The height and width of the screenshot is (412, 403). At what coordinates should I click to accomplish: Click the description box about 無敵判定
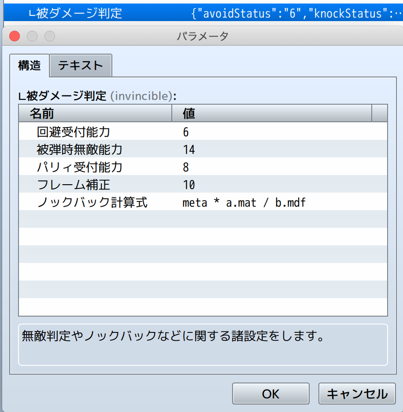tap(203, 345)
